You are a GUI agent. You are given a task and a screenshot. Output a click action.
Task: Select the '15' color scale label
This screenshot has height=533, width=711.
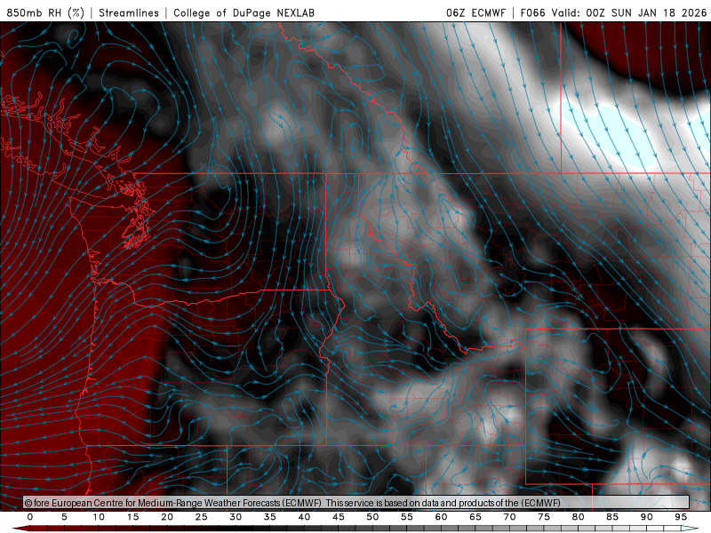coord(132,517)
